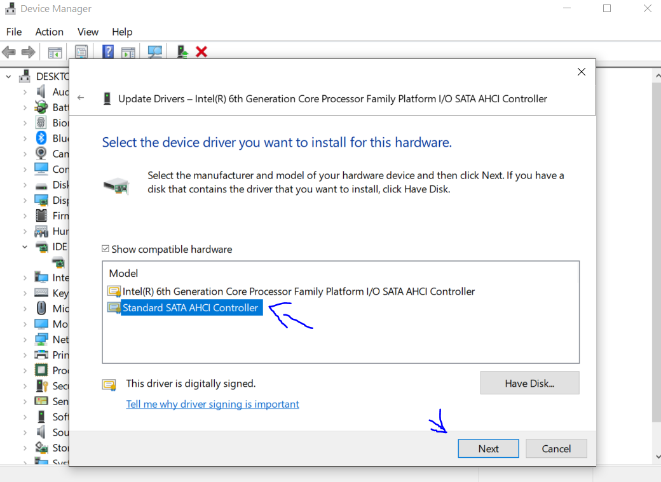Expand the Bluetooth category chevron
This screenshot has width=661, height=482.
[x=25, y=138]
